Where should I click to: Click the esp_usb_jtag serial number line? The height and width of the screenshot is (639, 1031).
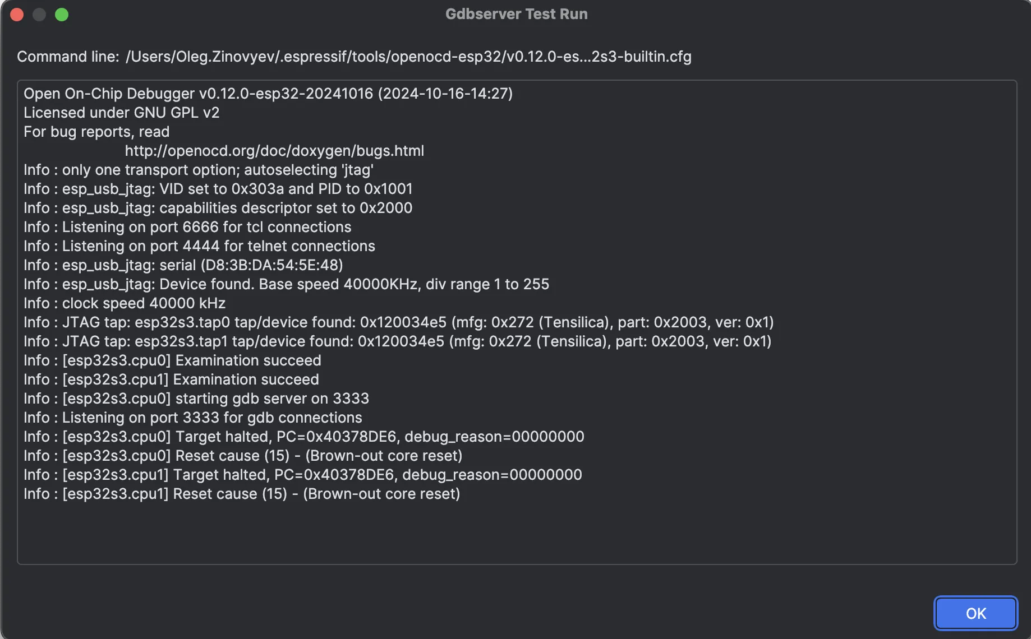pyautogui.click(x=183, y=265)
